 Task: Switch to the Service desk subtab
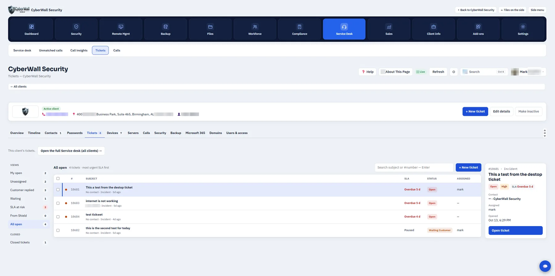click(22, 51)
